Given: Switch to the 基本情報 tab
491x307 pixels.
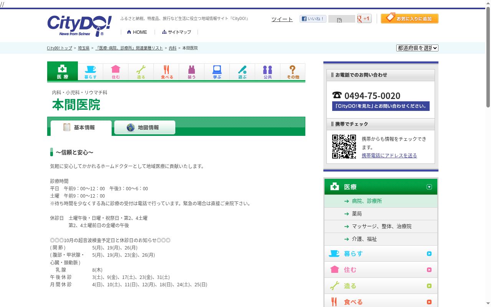Looking at the screenshot, I should (x=81, y=128).
